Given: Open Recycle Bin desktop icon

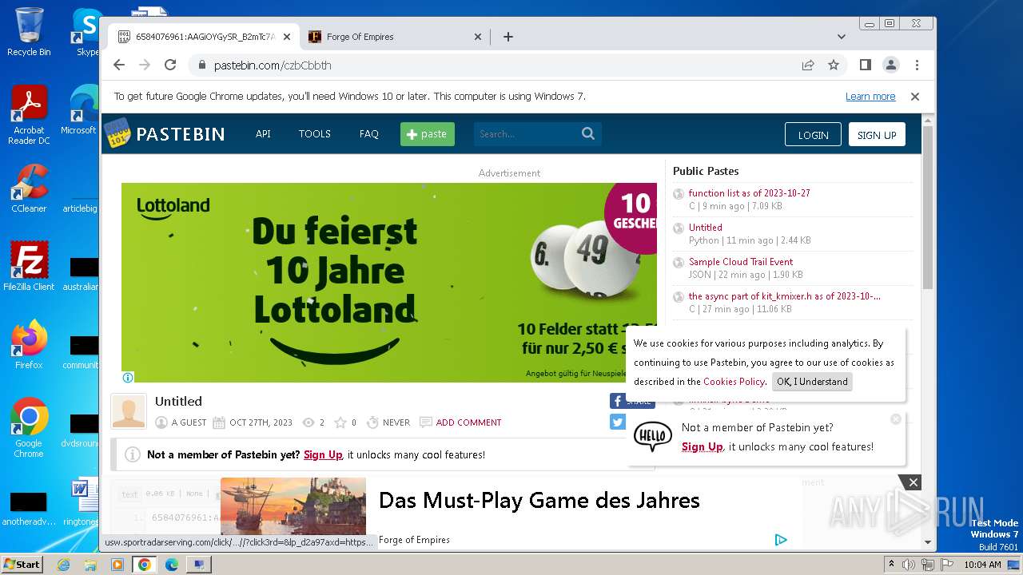Looking at the screenshot, I should pos(29,32).
